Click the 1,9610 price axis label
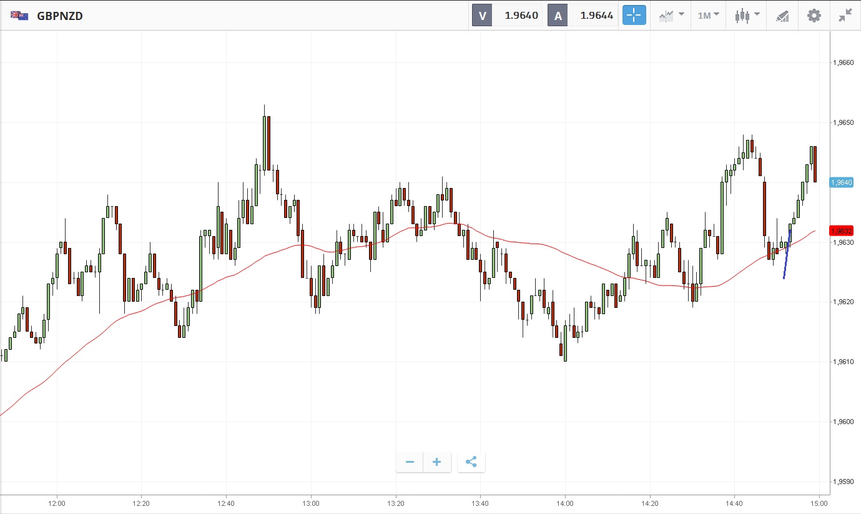 pyautogui.click(x=843, y=362)
